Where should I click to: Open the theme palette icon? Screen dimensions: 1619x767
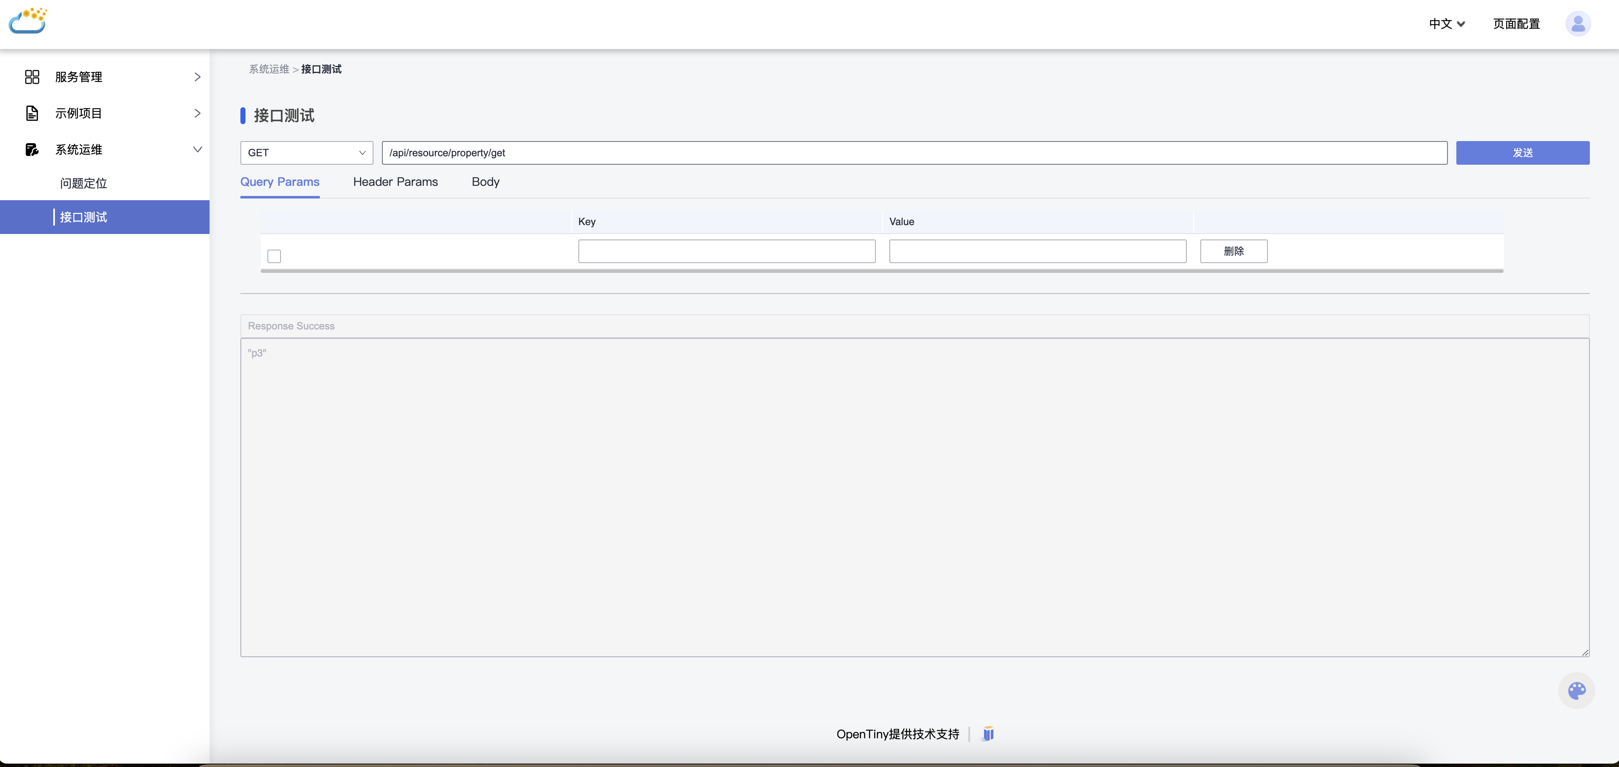pyautogui.click(x=1576, y=691)
